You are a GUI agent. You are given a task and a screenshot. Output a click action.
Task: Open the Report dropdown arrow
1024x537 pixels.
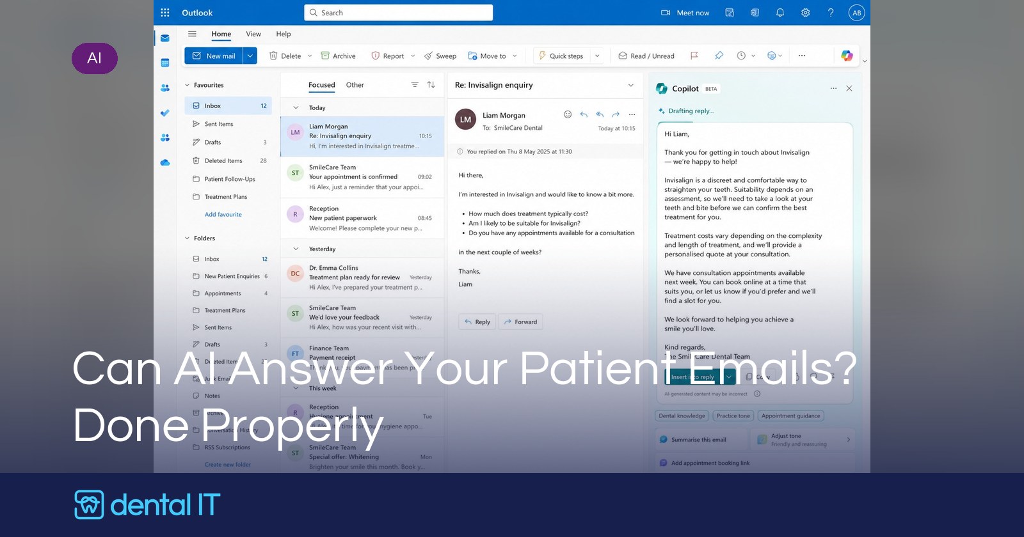[x=413, y=56]
